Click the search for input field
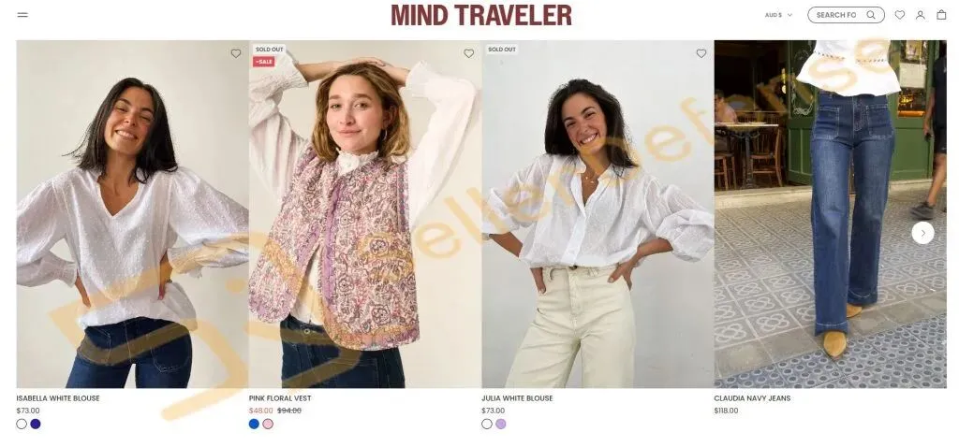 (x=846, y=15)
